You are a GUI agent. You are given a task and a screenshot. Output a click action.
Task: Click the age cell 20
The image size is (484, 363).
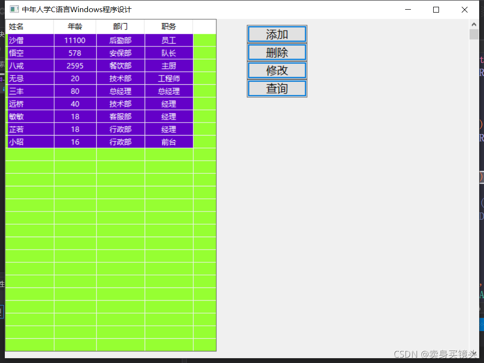[75, 78]
